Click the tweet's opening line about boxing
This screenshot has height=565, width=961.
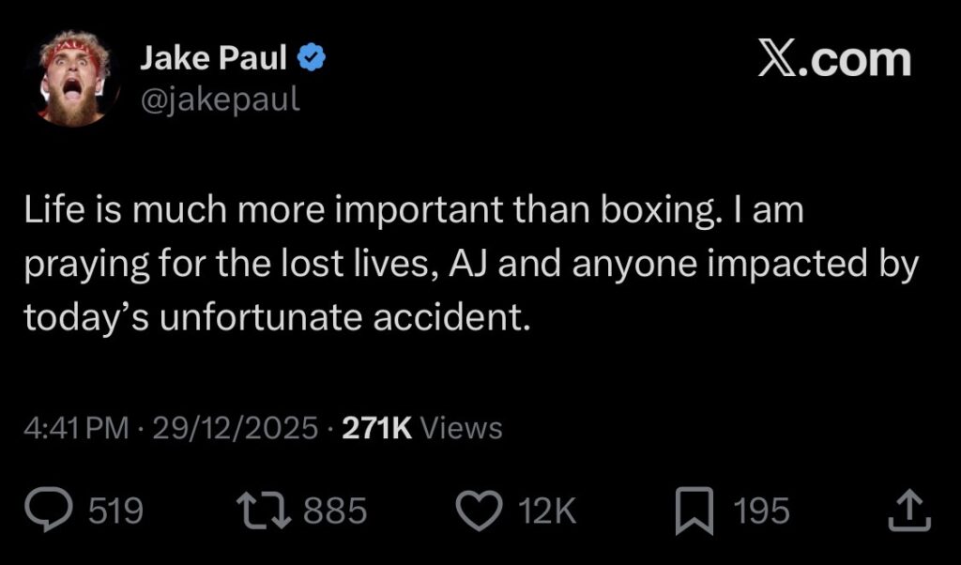click(414, 212)
